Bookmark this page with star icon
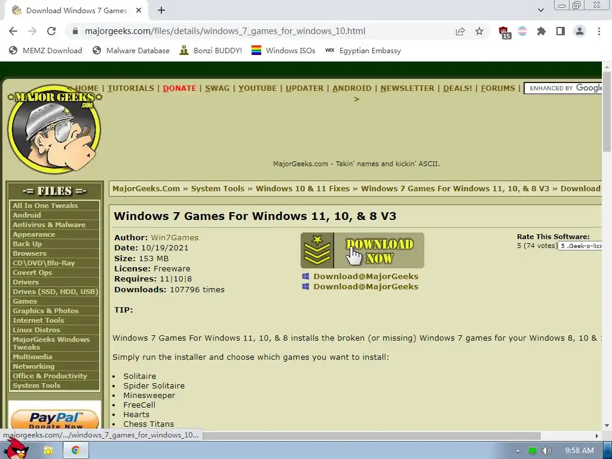This screenshot has height=459, width=612. [x=479, y=31]
